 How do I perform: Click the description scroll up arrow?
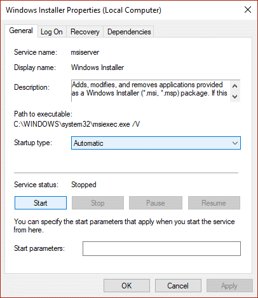[x=234, y=86]
